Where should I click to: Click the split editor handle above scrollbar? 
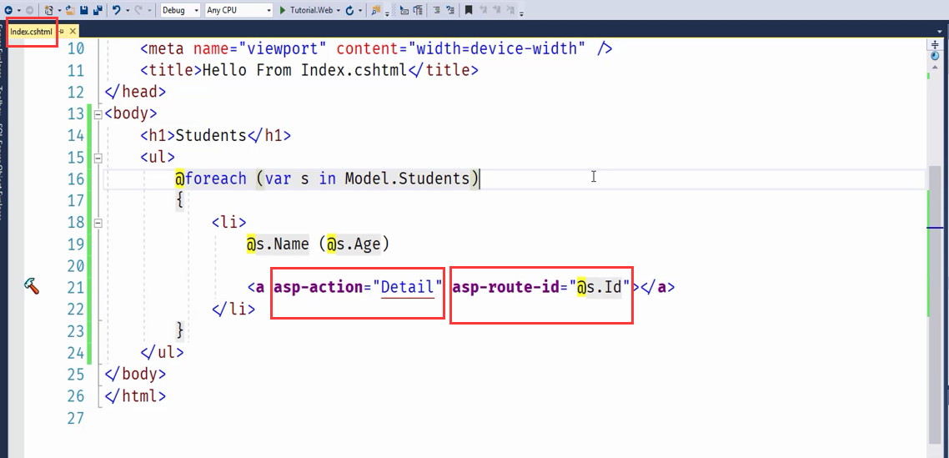pos(934,44)
